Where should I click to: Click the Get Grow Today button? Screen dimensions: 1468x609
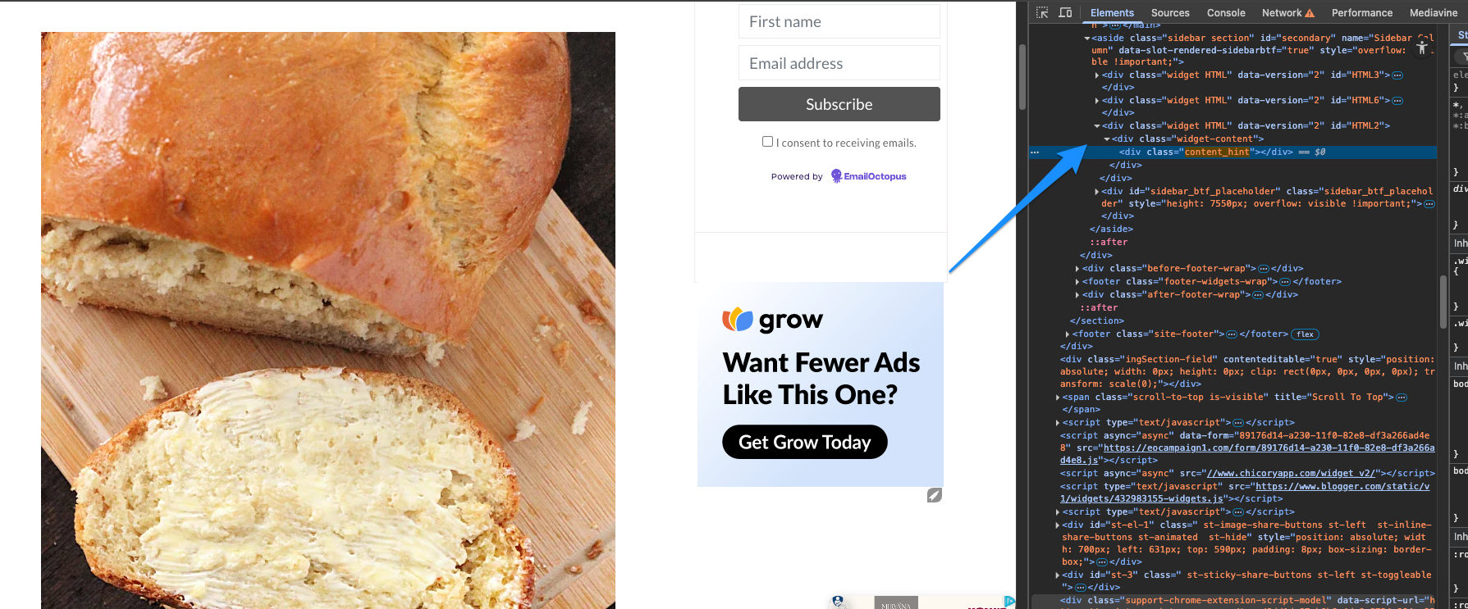[x=804, y=442]
